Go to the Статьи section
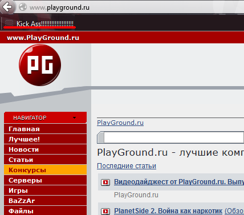Screen dimensions: 244x215 tap(45, 160)
